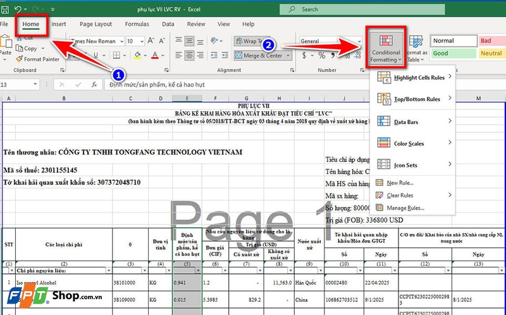506x315 pixels.
Task: Click the Search box in the title bar
Action: pos(362,9)
